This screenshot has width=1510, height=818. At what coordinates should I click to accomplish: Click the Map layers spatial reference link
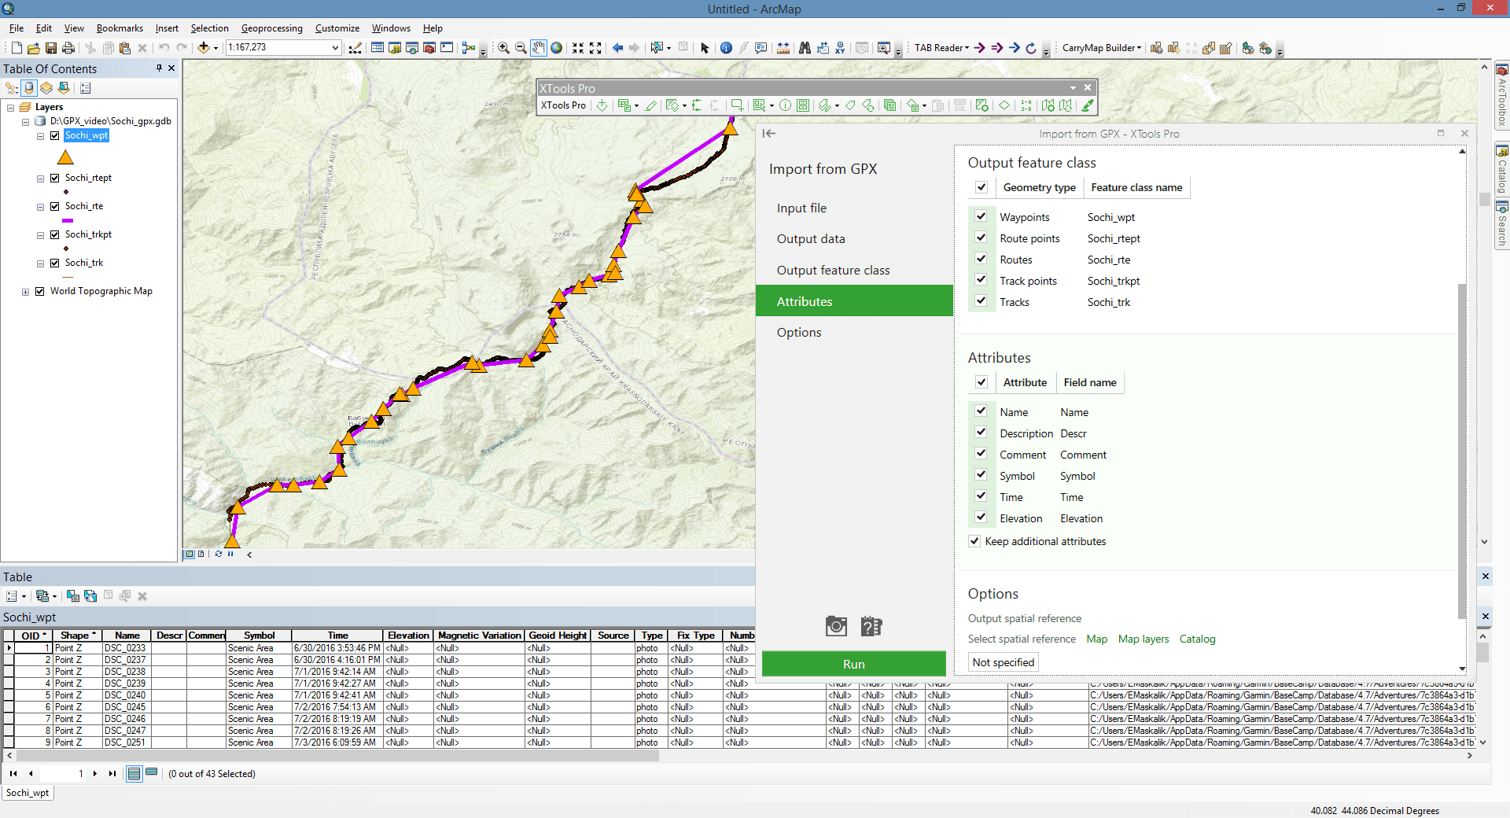point(1144,639)
